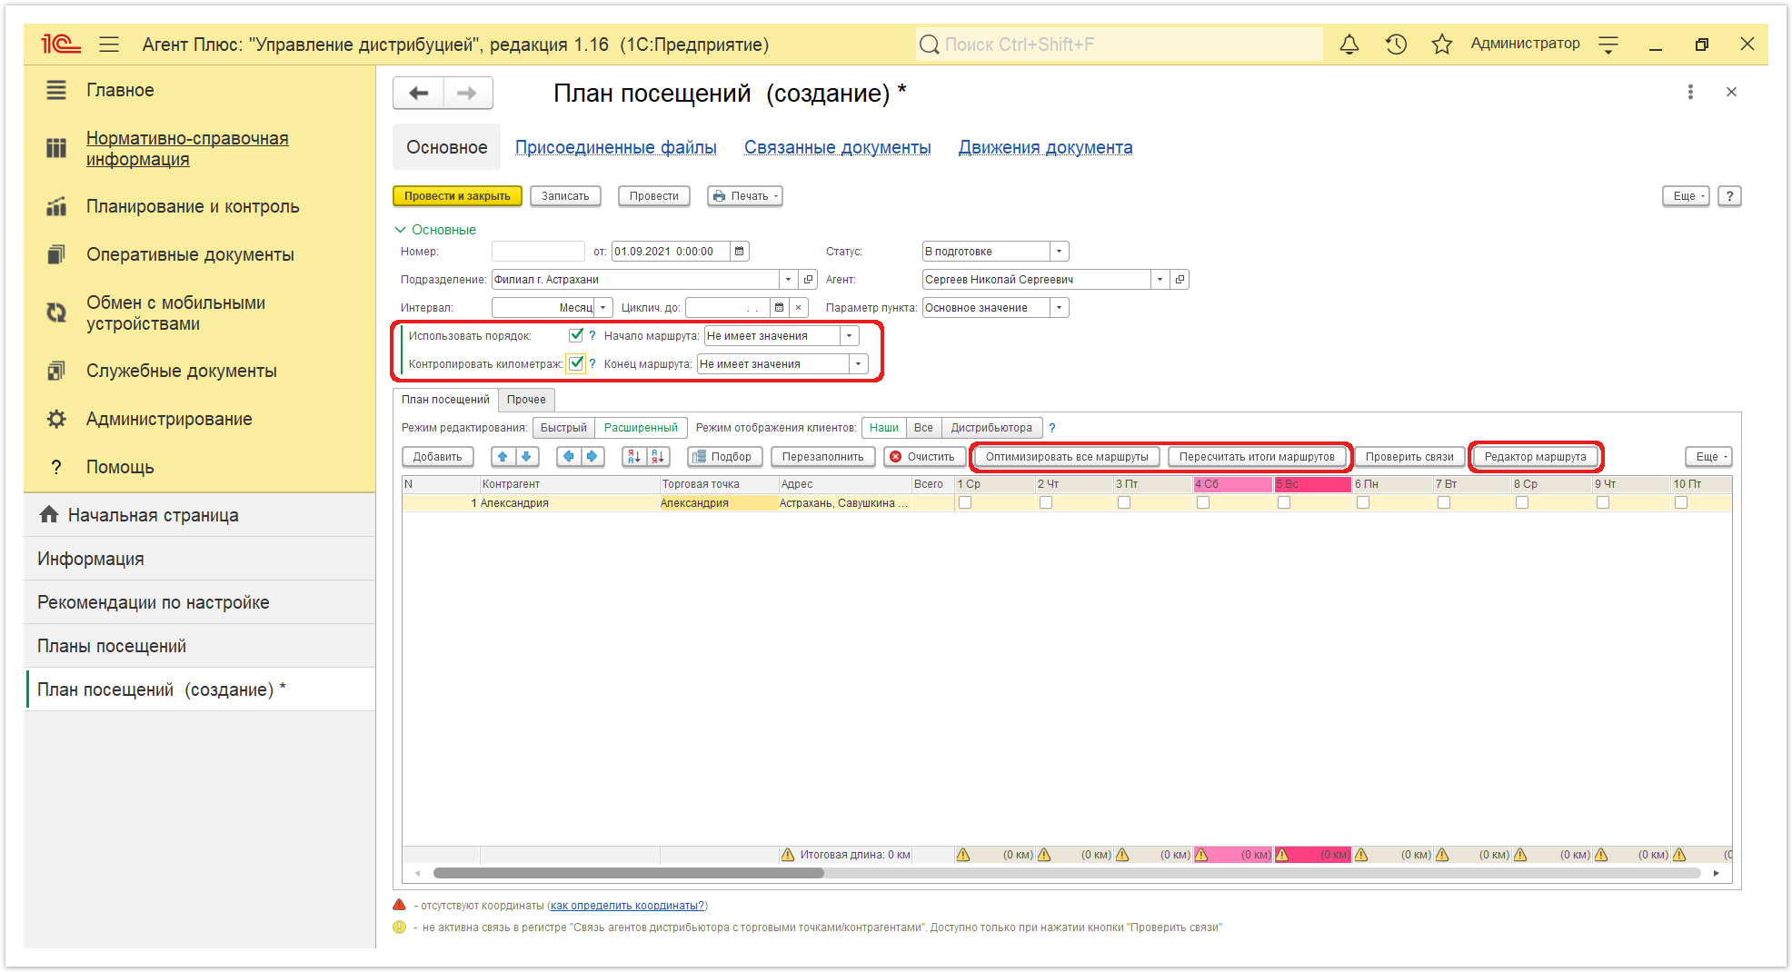Open Обмен с мобильными устройствами section
This screenshot has width=1792, height=972.
coord(175,313)
